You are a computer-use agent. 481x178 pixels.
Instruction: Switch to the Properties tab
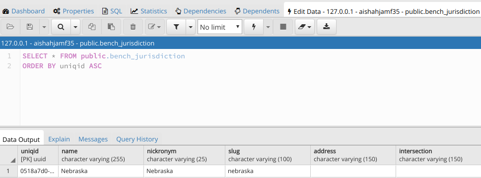tap(73, 11)
